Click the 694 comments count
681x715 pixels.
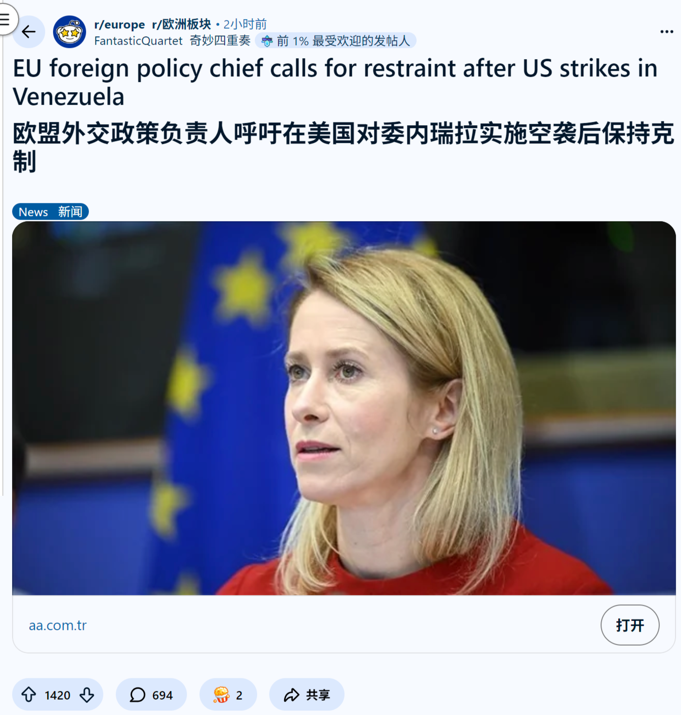(x=162, y=695)
